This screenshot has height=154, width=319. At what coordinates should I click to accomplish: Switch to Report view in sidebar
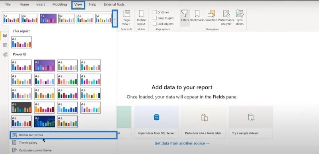pos(5,36)
